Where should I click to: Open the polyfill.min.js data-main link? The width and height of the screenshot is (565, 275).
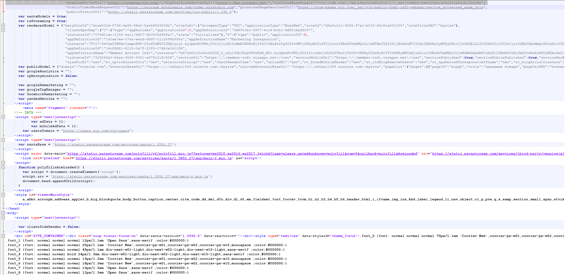[x=242, y=154]
